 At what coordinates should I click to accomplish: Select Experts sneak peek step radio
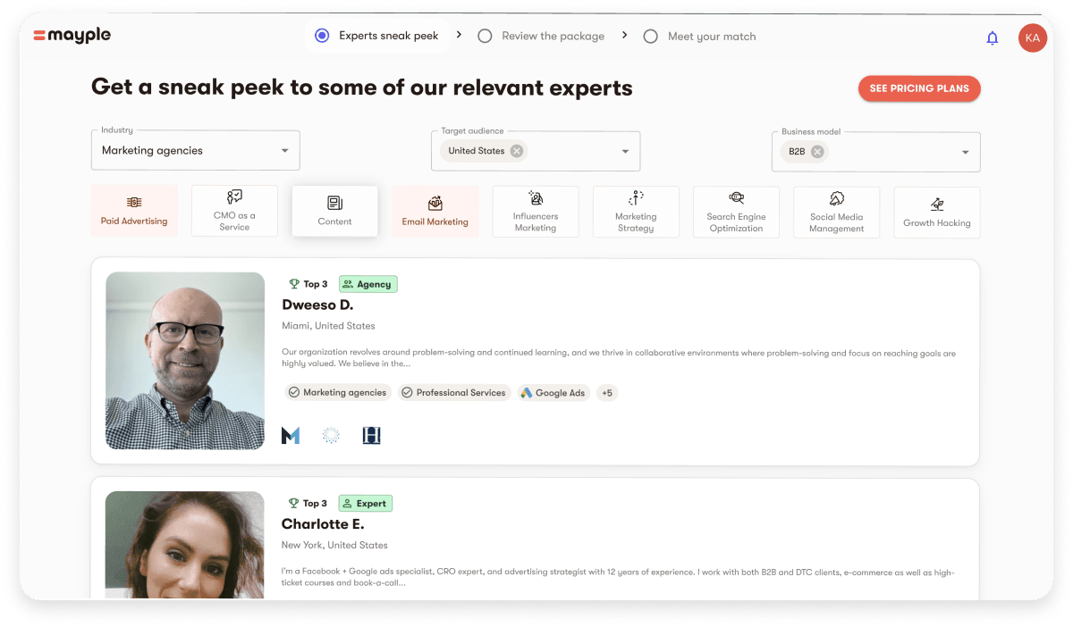point(322,36)
